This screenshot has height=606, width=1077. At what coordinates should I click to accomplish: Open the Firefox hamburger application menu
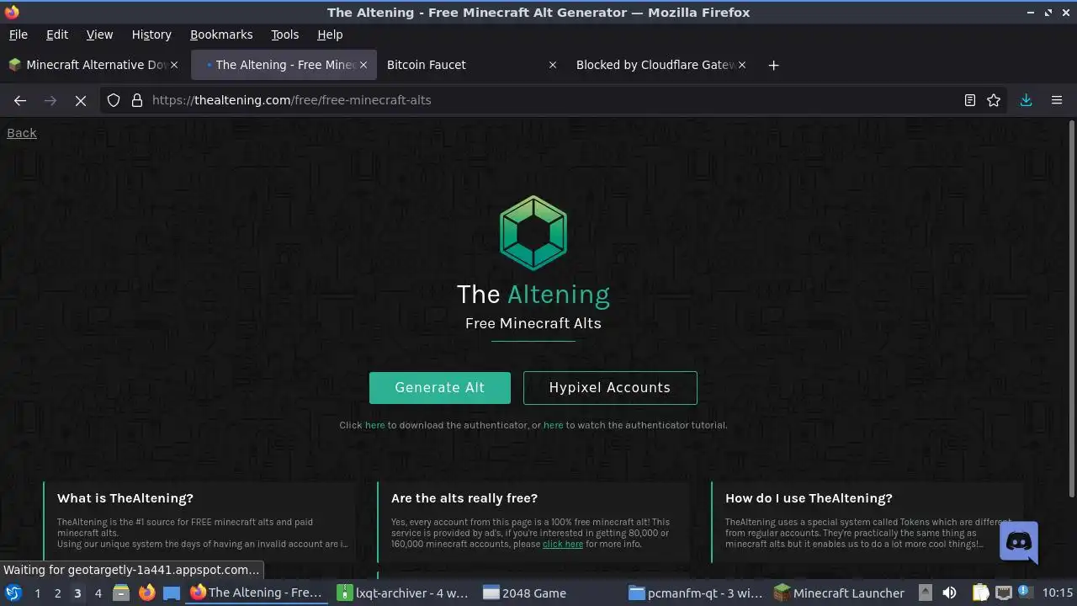pos(1057,100)
